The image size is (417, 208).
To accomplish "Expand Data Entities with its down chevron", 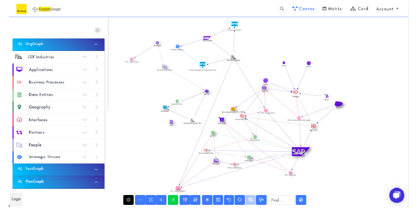I will click(x=84, y=95).
